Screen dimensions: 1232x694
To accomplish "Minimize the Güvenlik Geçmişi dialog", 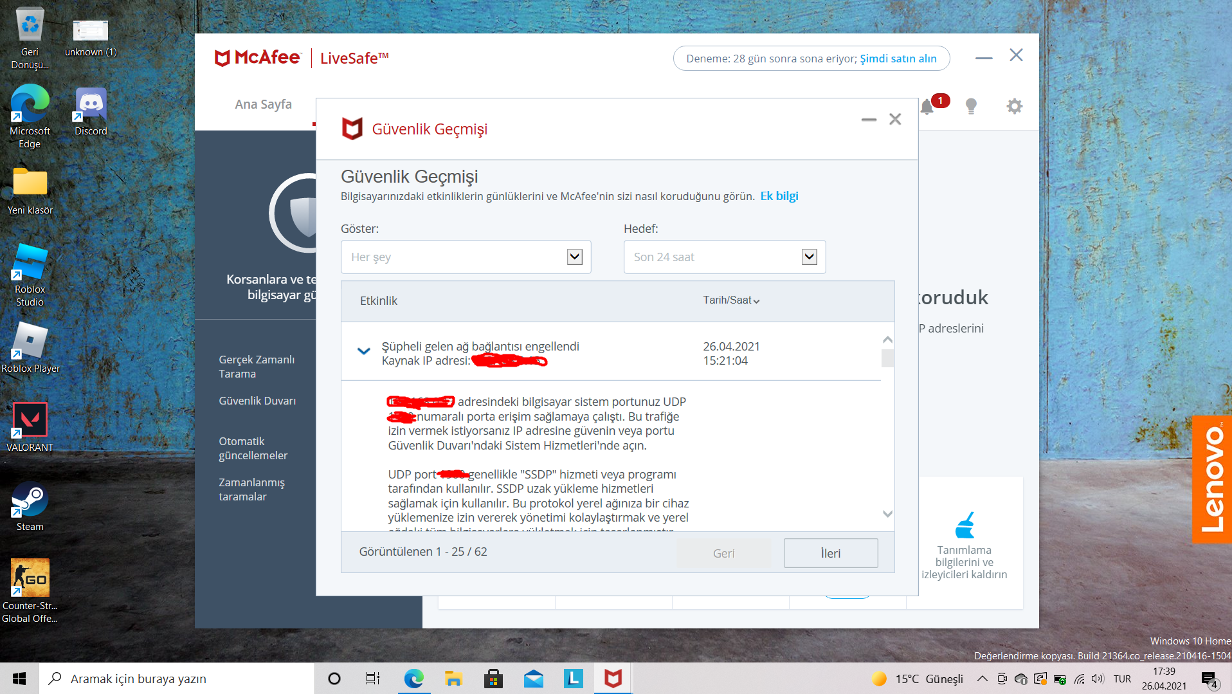I will pyautogui.click(x=869, y=120).
